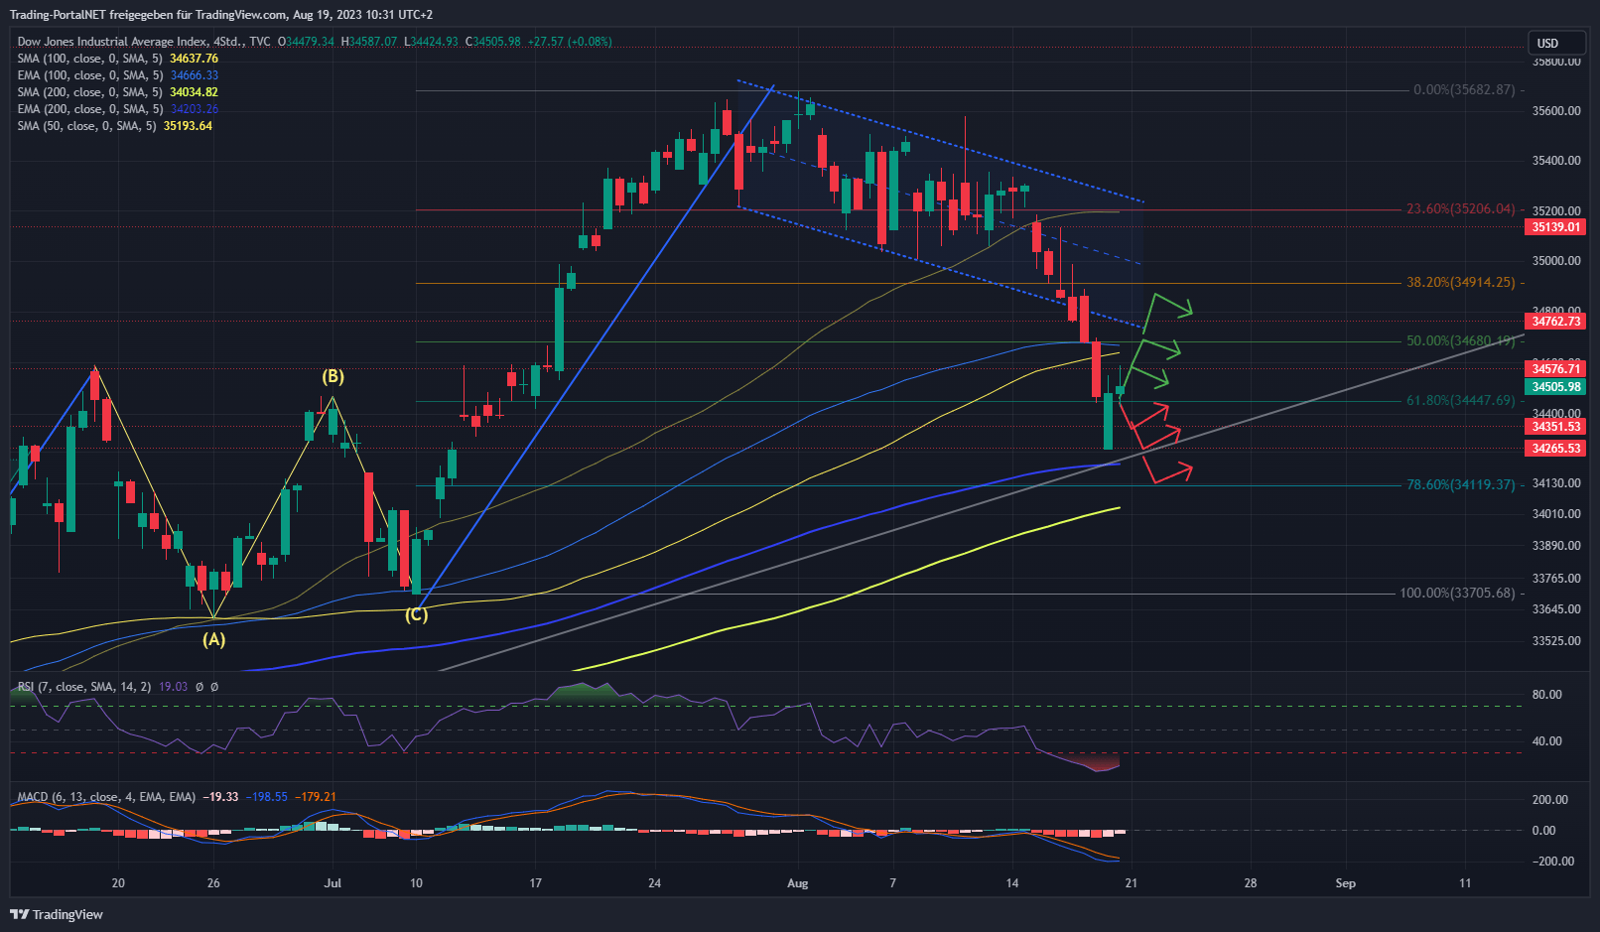
Task: Click the 33890.00 price axis label
Action: point(1556,546)
